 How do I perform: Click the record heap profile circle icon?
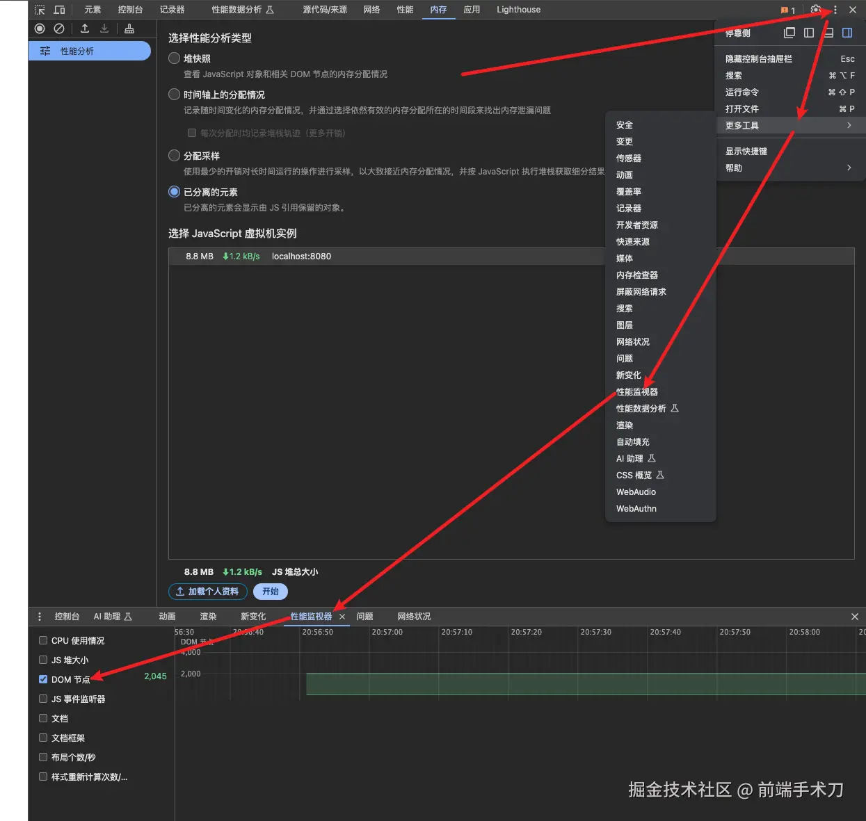point(40,29)
